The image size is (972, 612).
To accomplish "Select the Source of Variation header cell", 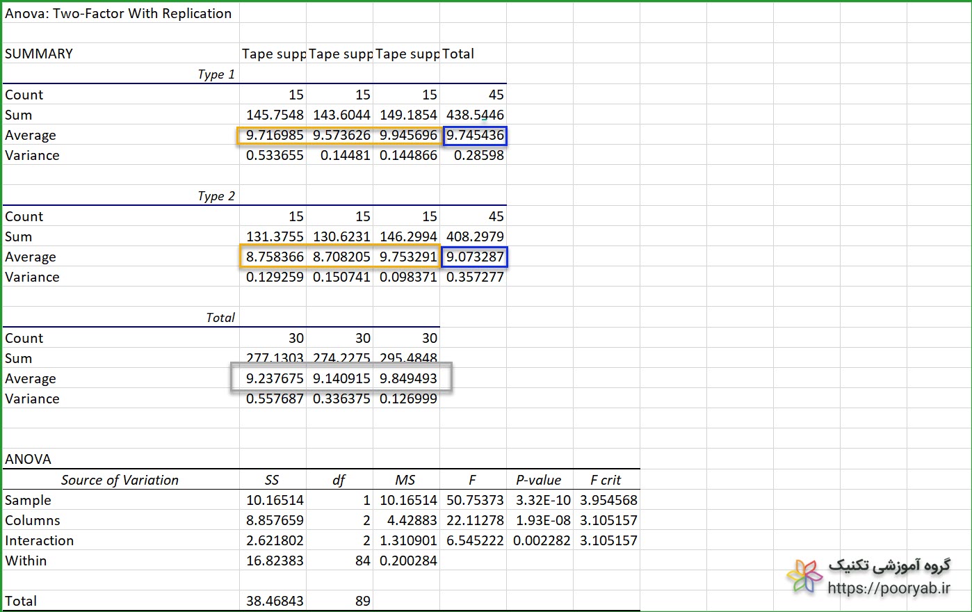I will point(120,481).
